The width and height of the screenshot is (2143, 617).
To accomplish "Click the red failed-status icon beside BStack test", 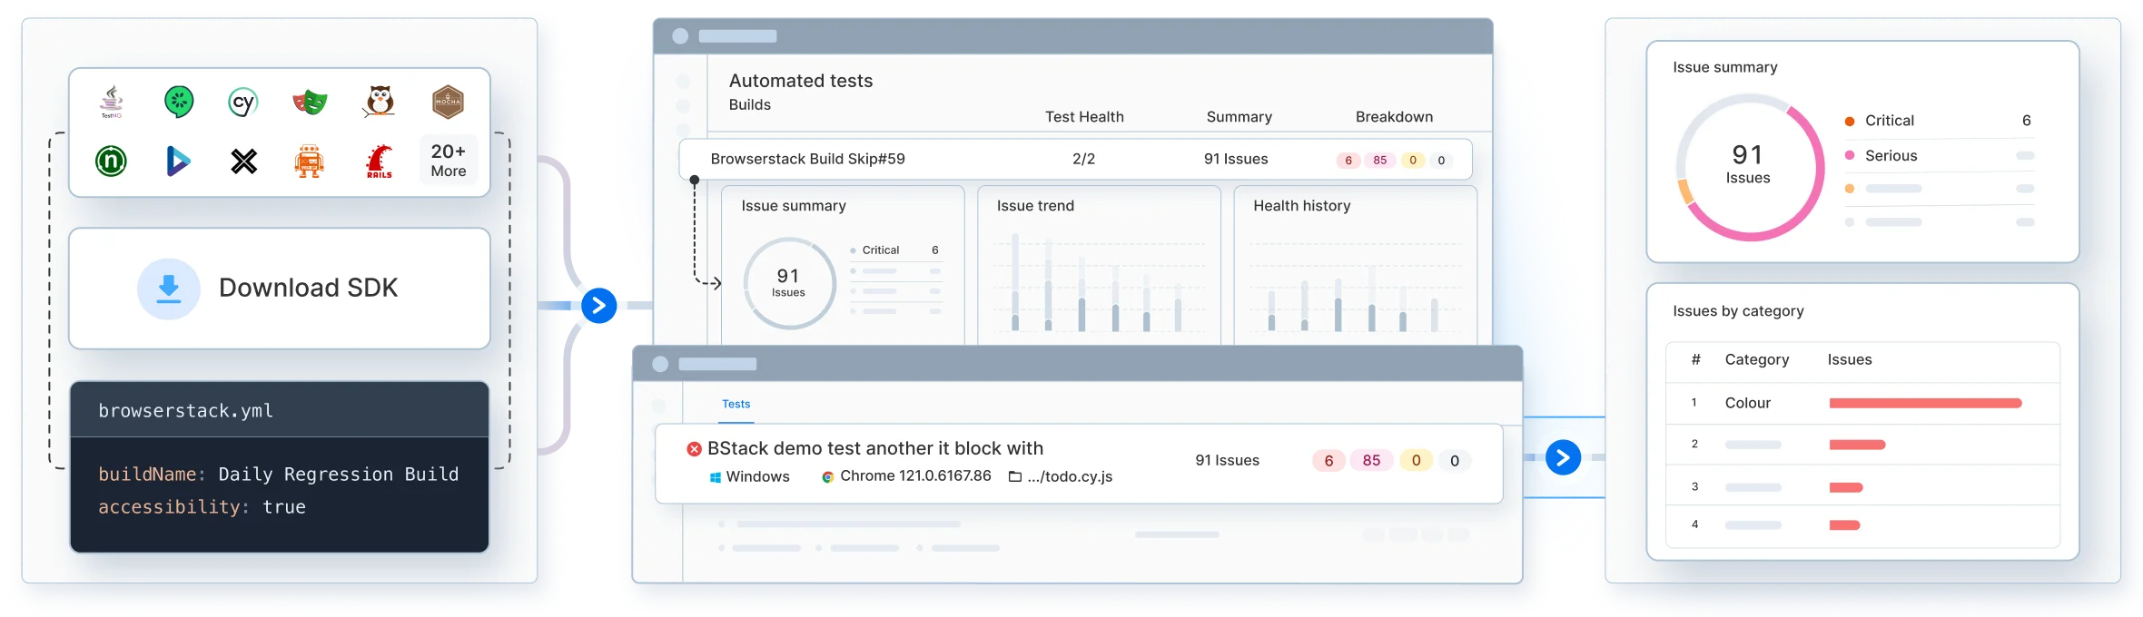I will [x=695, y=449].
